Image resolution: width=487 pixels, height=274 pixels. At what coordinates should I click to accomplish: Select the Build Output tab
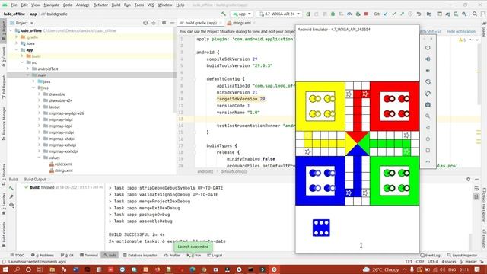[35, 180]
